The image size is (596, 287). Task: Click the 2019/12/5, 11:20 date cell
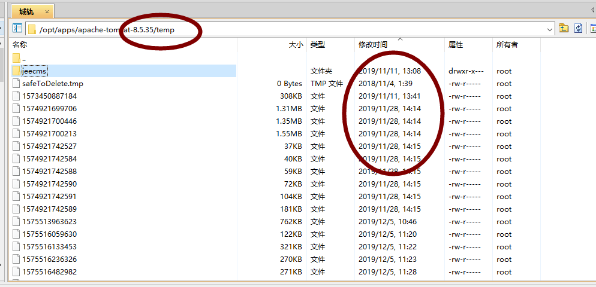[388, 234]
